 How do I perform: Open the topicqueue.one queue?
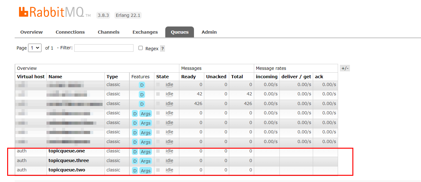click(67, 151)
